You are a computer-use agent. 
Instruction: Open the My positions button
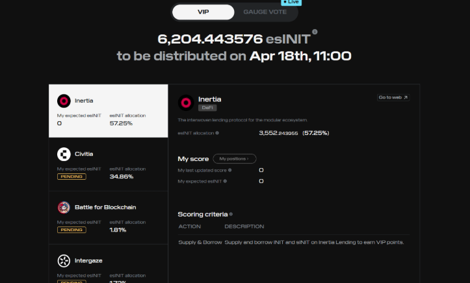[234, 158]
